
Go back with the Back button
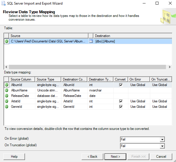[x=92, y=157]
